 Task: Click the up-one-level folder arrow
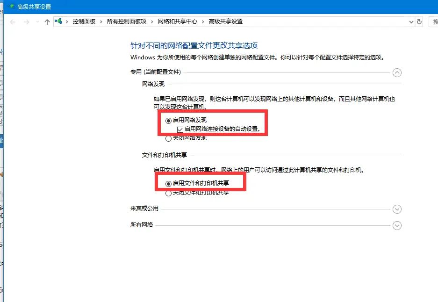(x=47, y=21)
